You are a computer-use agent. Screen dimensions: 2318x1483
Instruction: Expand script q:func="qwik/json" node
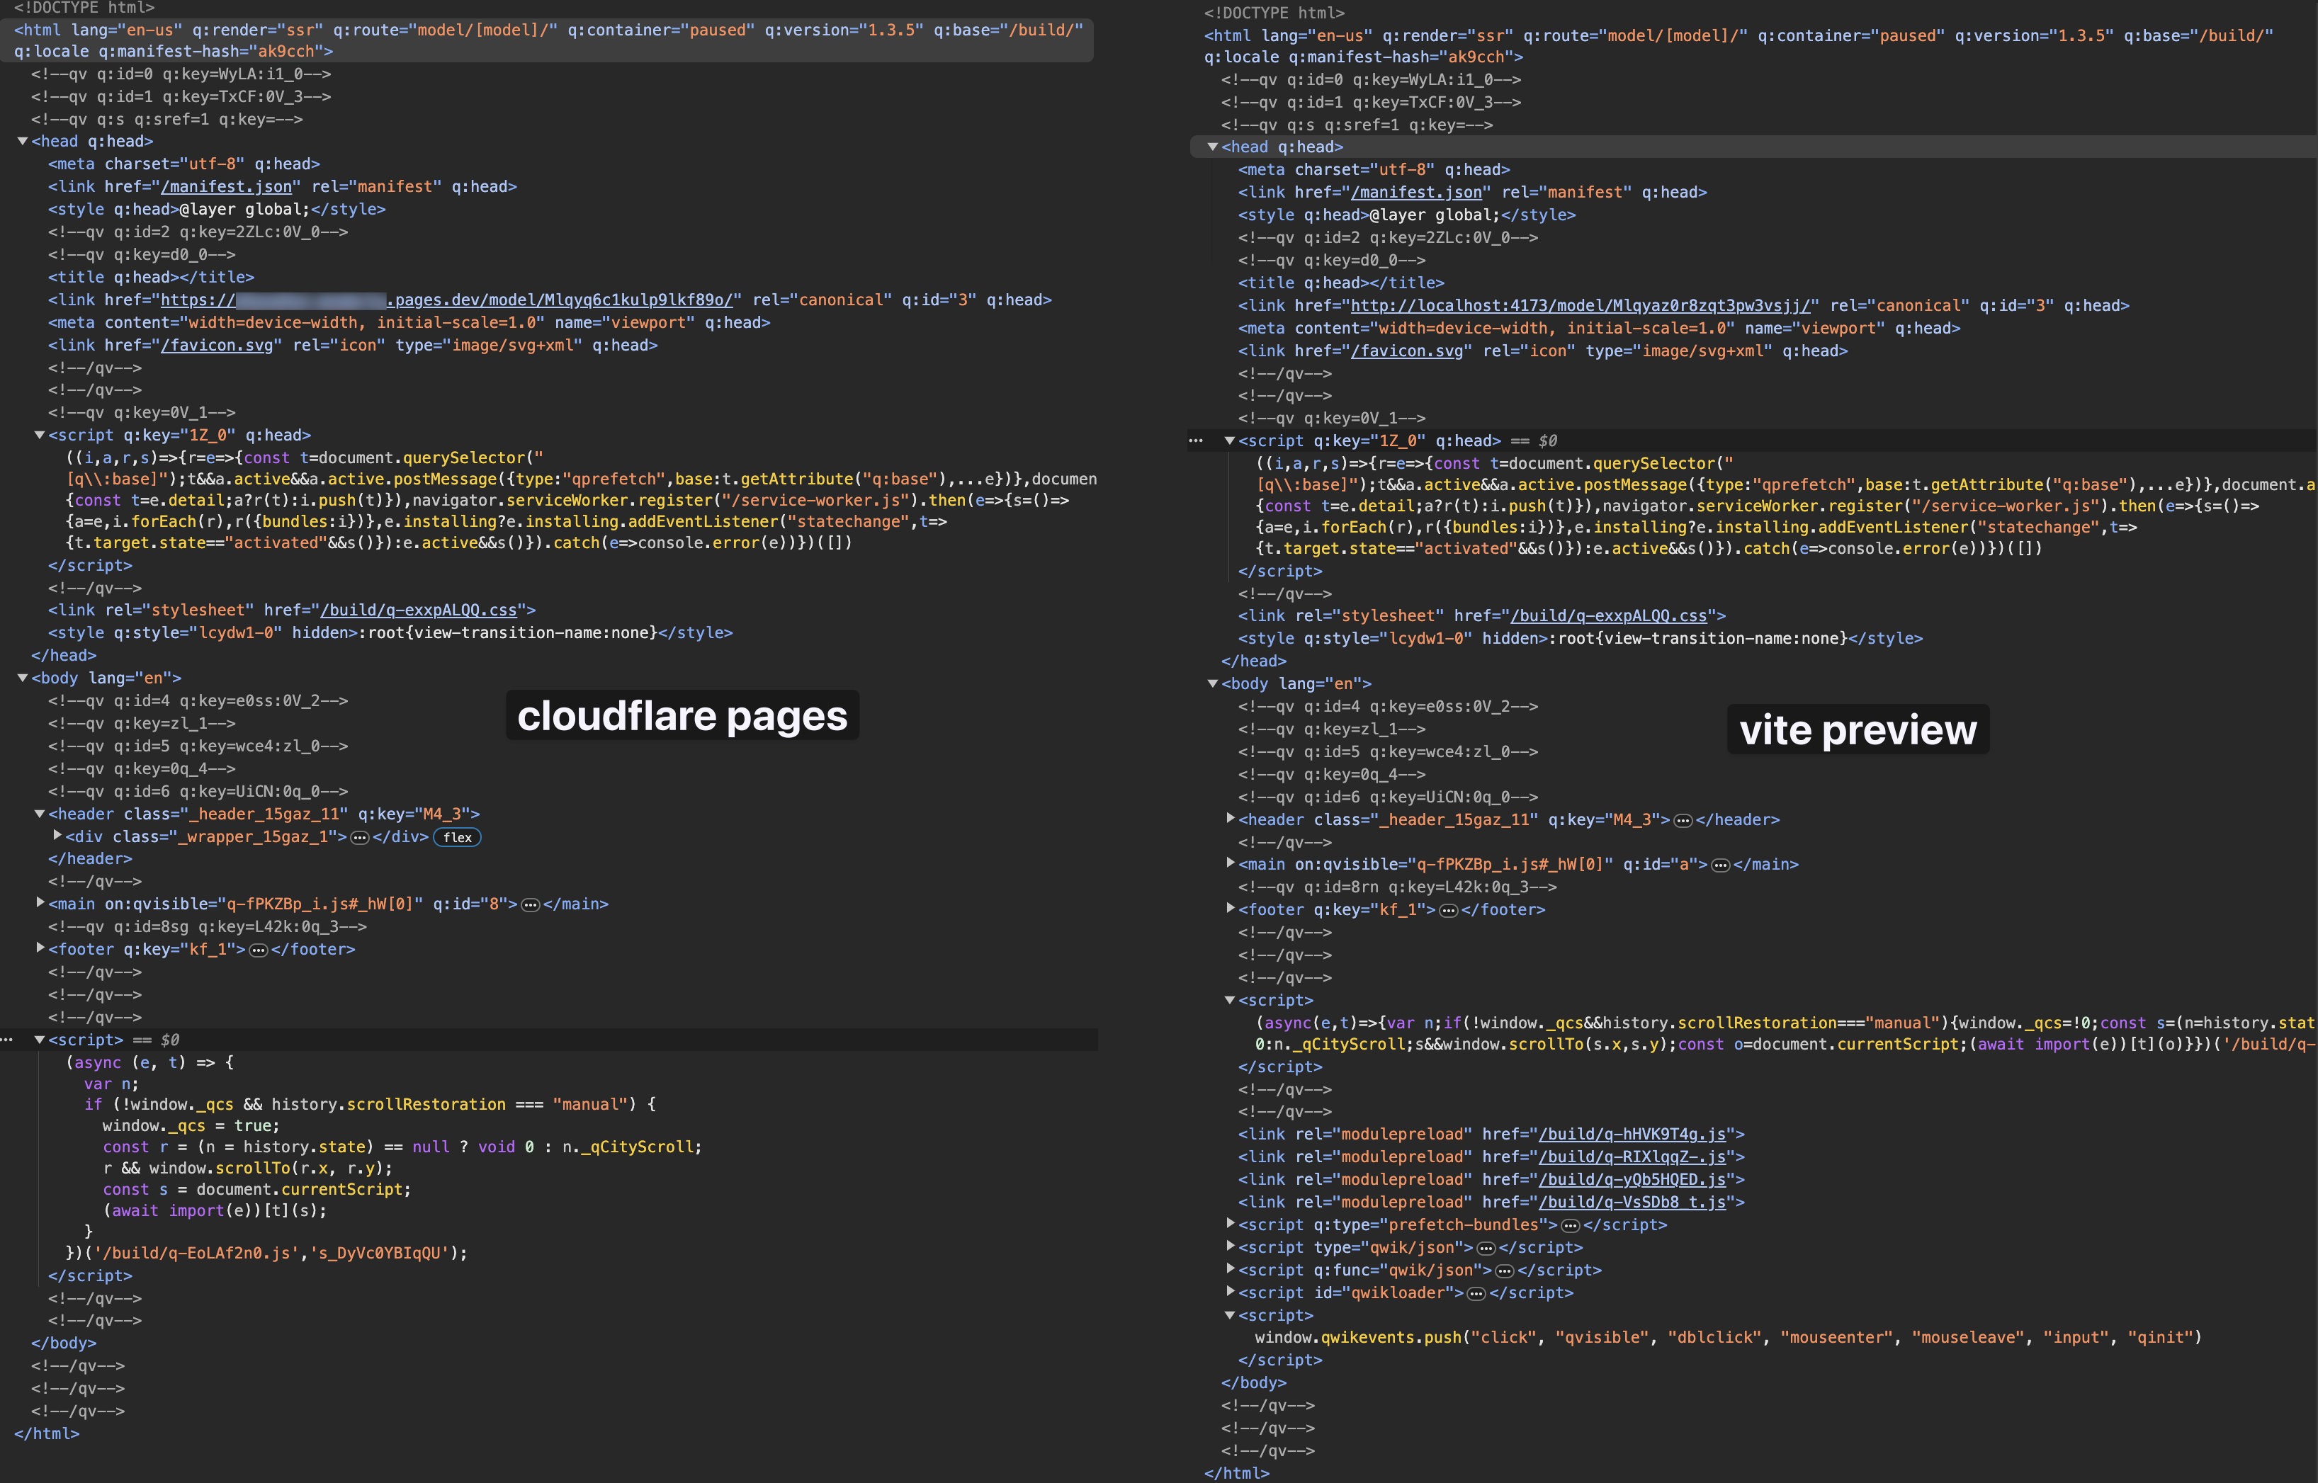1230,1269
